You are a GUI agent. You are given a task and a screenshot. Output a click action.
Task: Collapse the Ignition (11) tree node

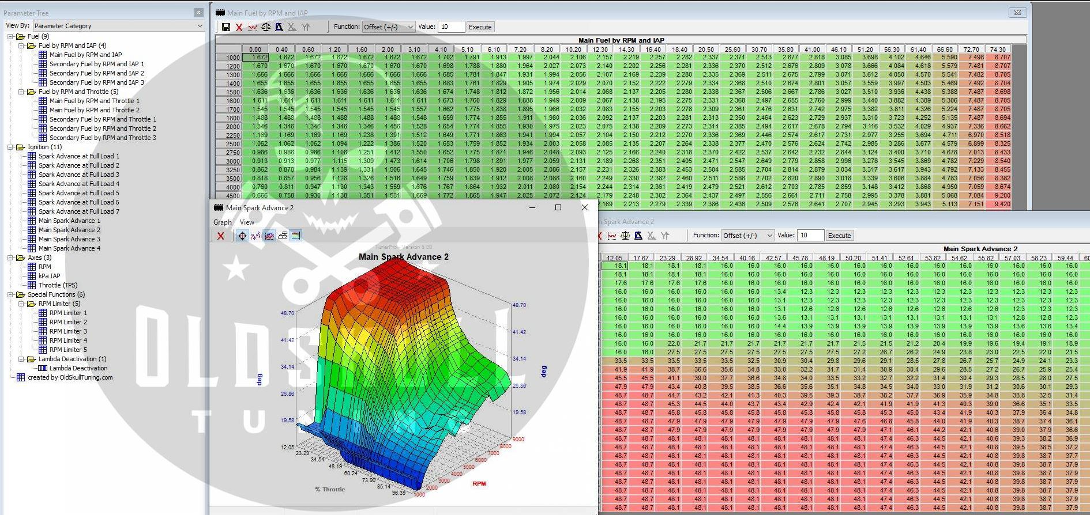point(10,147)
